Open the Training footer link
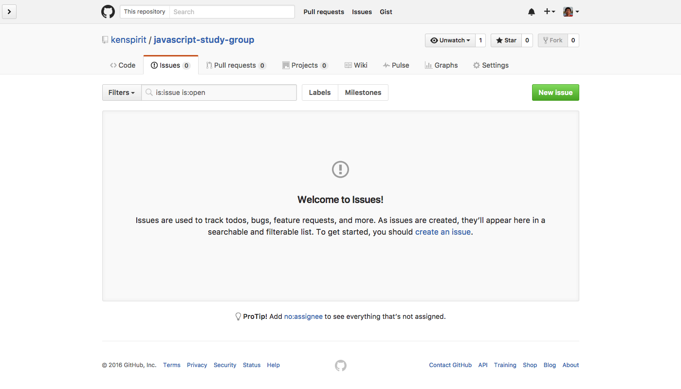Screen dimensions: 681x389 coord(505,365)
